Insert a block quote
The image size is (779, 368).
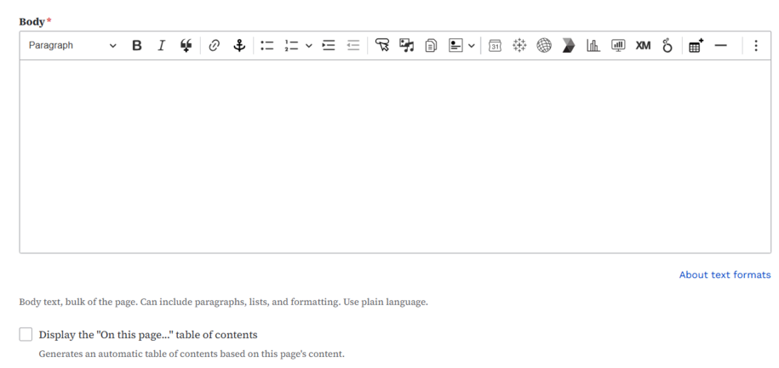pyautogui.click(x=186, y=46)
